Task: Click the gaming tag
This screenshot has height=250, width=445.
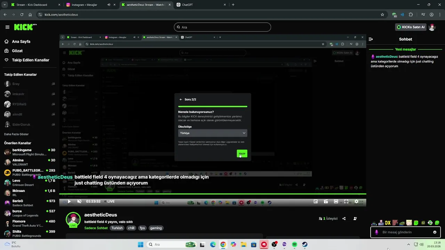Action: (156, 228)
